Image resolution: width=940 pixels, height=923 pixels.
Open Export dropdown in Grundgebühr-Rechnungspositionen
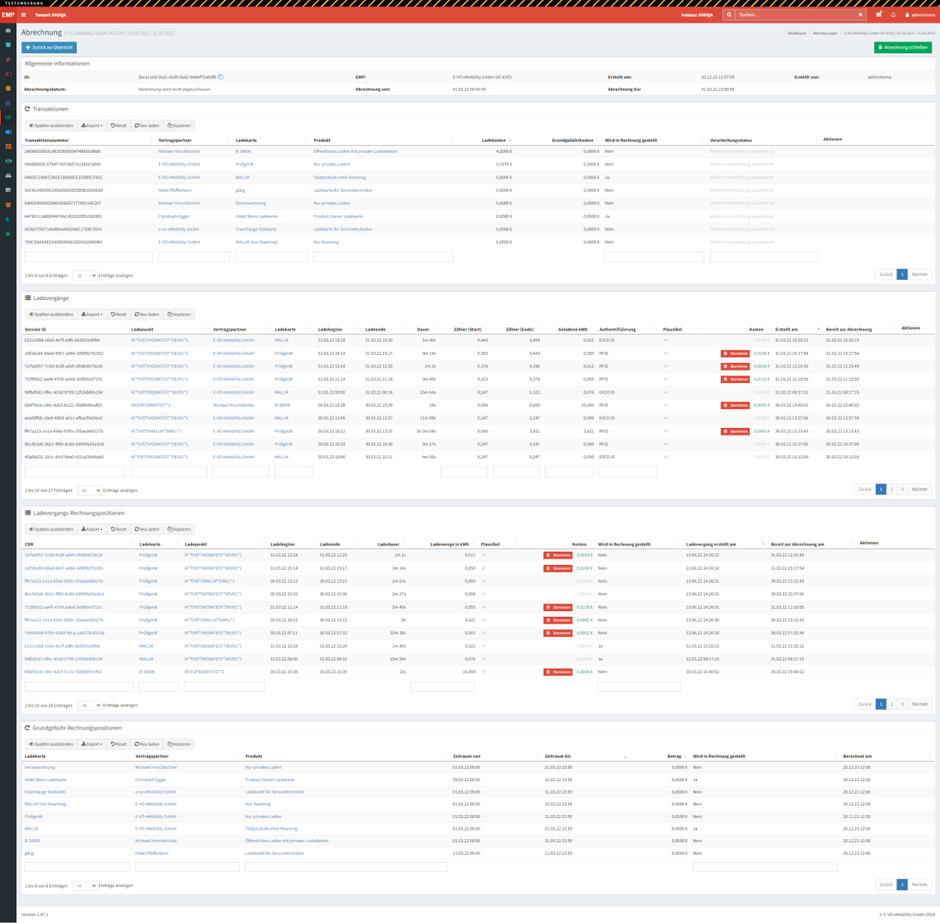pyautogui.click(x=92, y=744)
